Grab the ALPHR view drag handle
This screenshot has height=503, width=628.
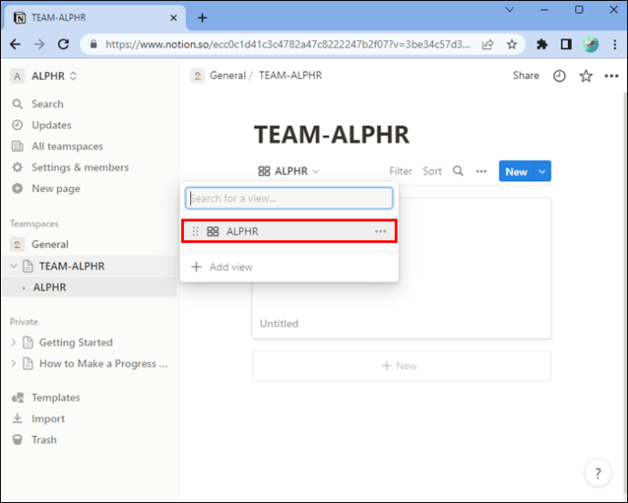point(196,231)
